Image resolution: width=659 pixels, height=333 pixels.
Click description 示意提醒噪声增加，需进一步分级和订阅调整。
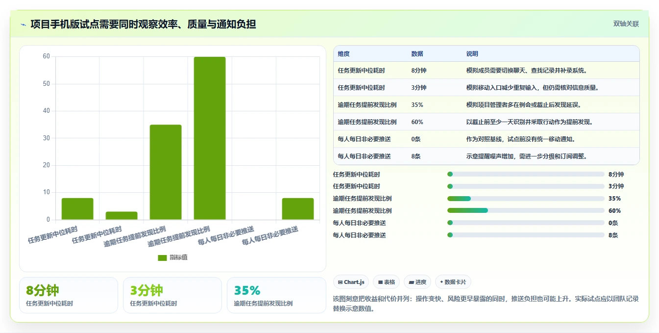(x=527, y=156)
